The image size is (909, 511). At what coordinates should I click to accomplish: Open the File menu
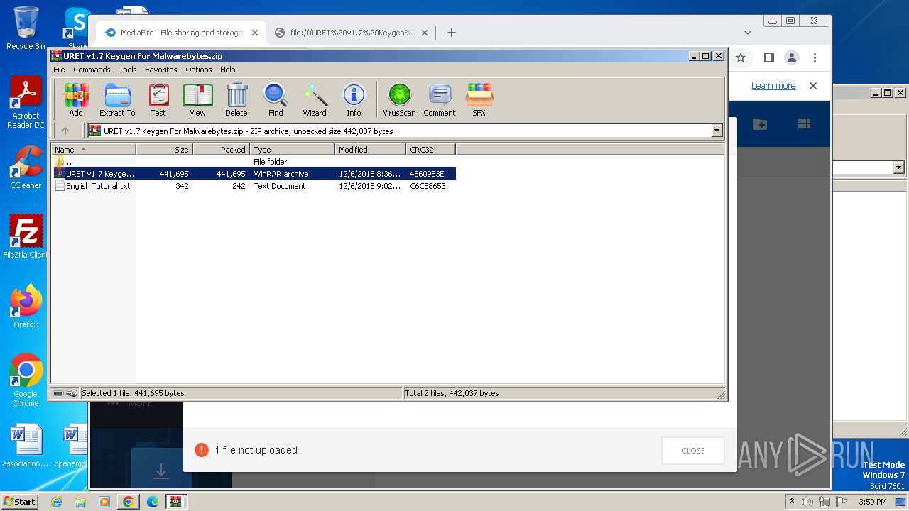click(59, 70)
